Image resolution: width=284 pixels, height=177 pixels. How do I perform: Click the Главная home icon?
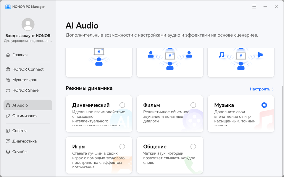[8, 55]
